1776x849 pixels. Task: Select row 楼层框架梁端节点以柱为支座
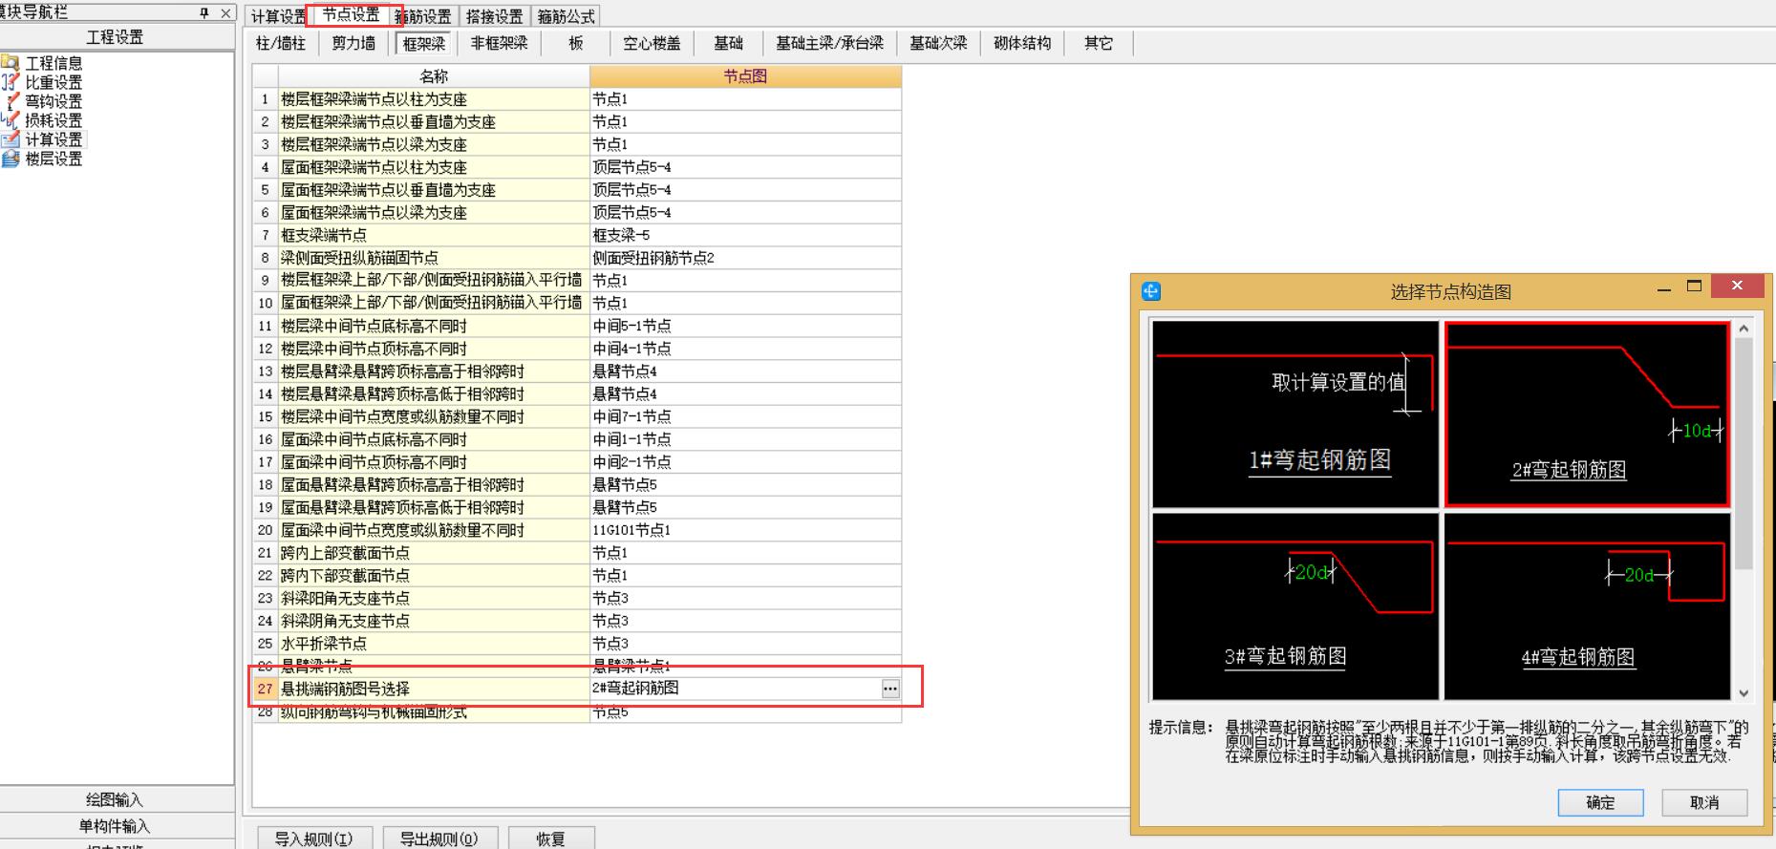pyautogui.click(x=434, y=99)
